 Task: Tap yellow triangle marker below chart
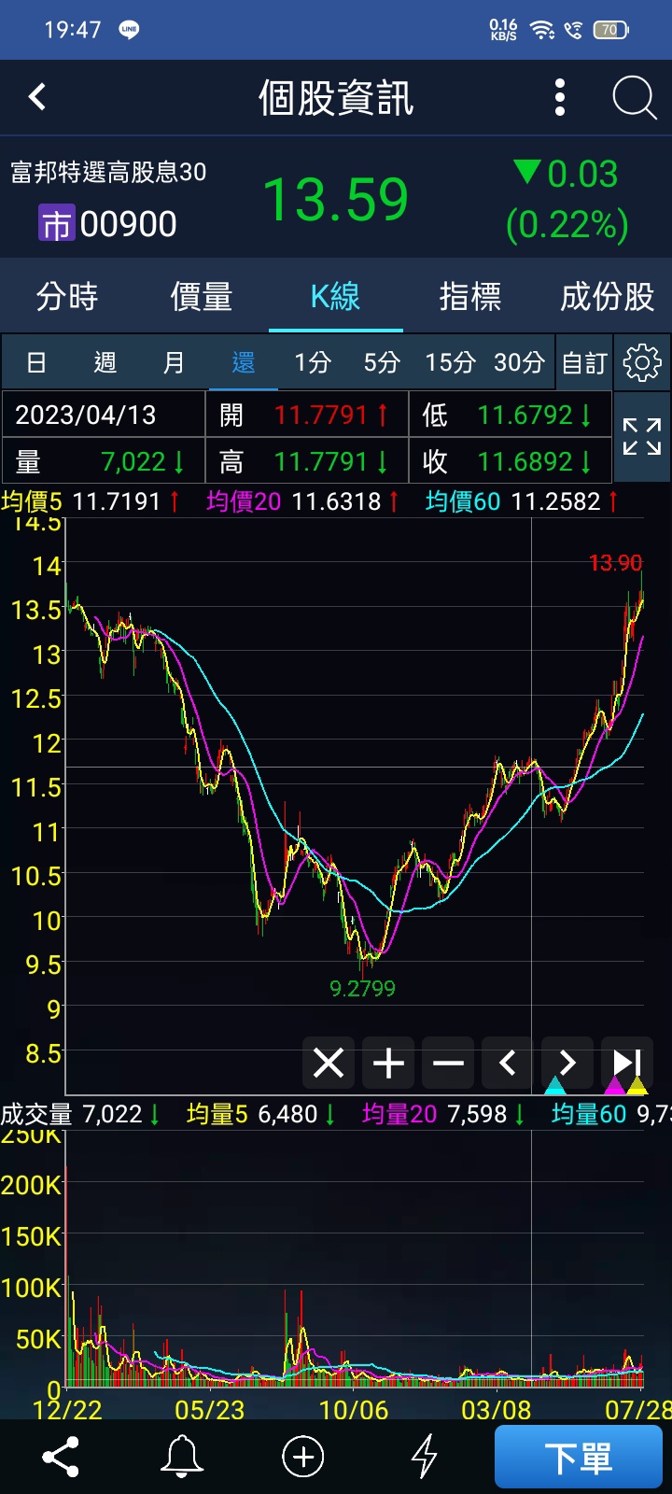tap(637, 1086)
